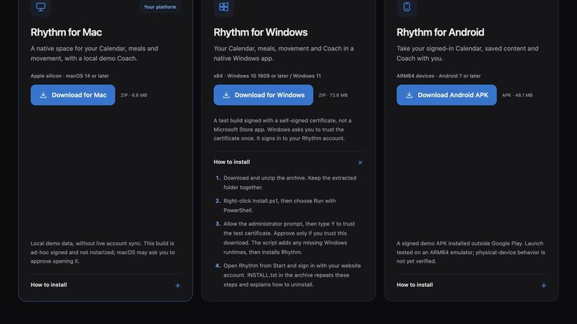The image size is (577, 324).
Task: Click the Download Android APK button
Action: coord(447,95)
